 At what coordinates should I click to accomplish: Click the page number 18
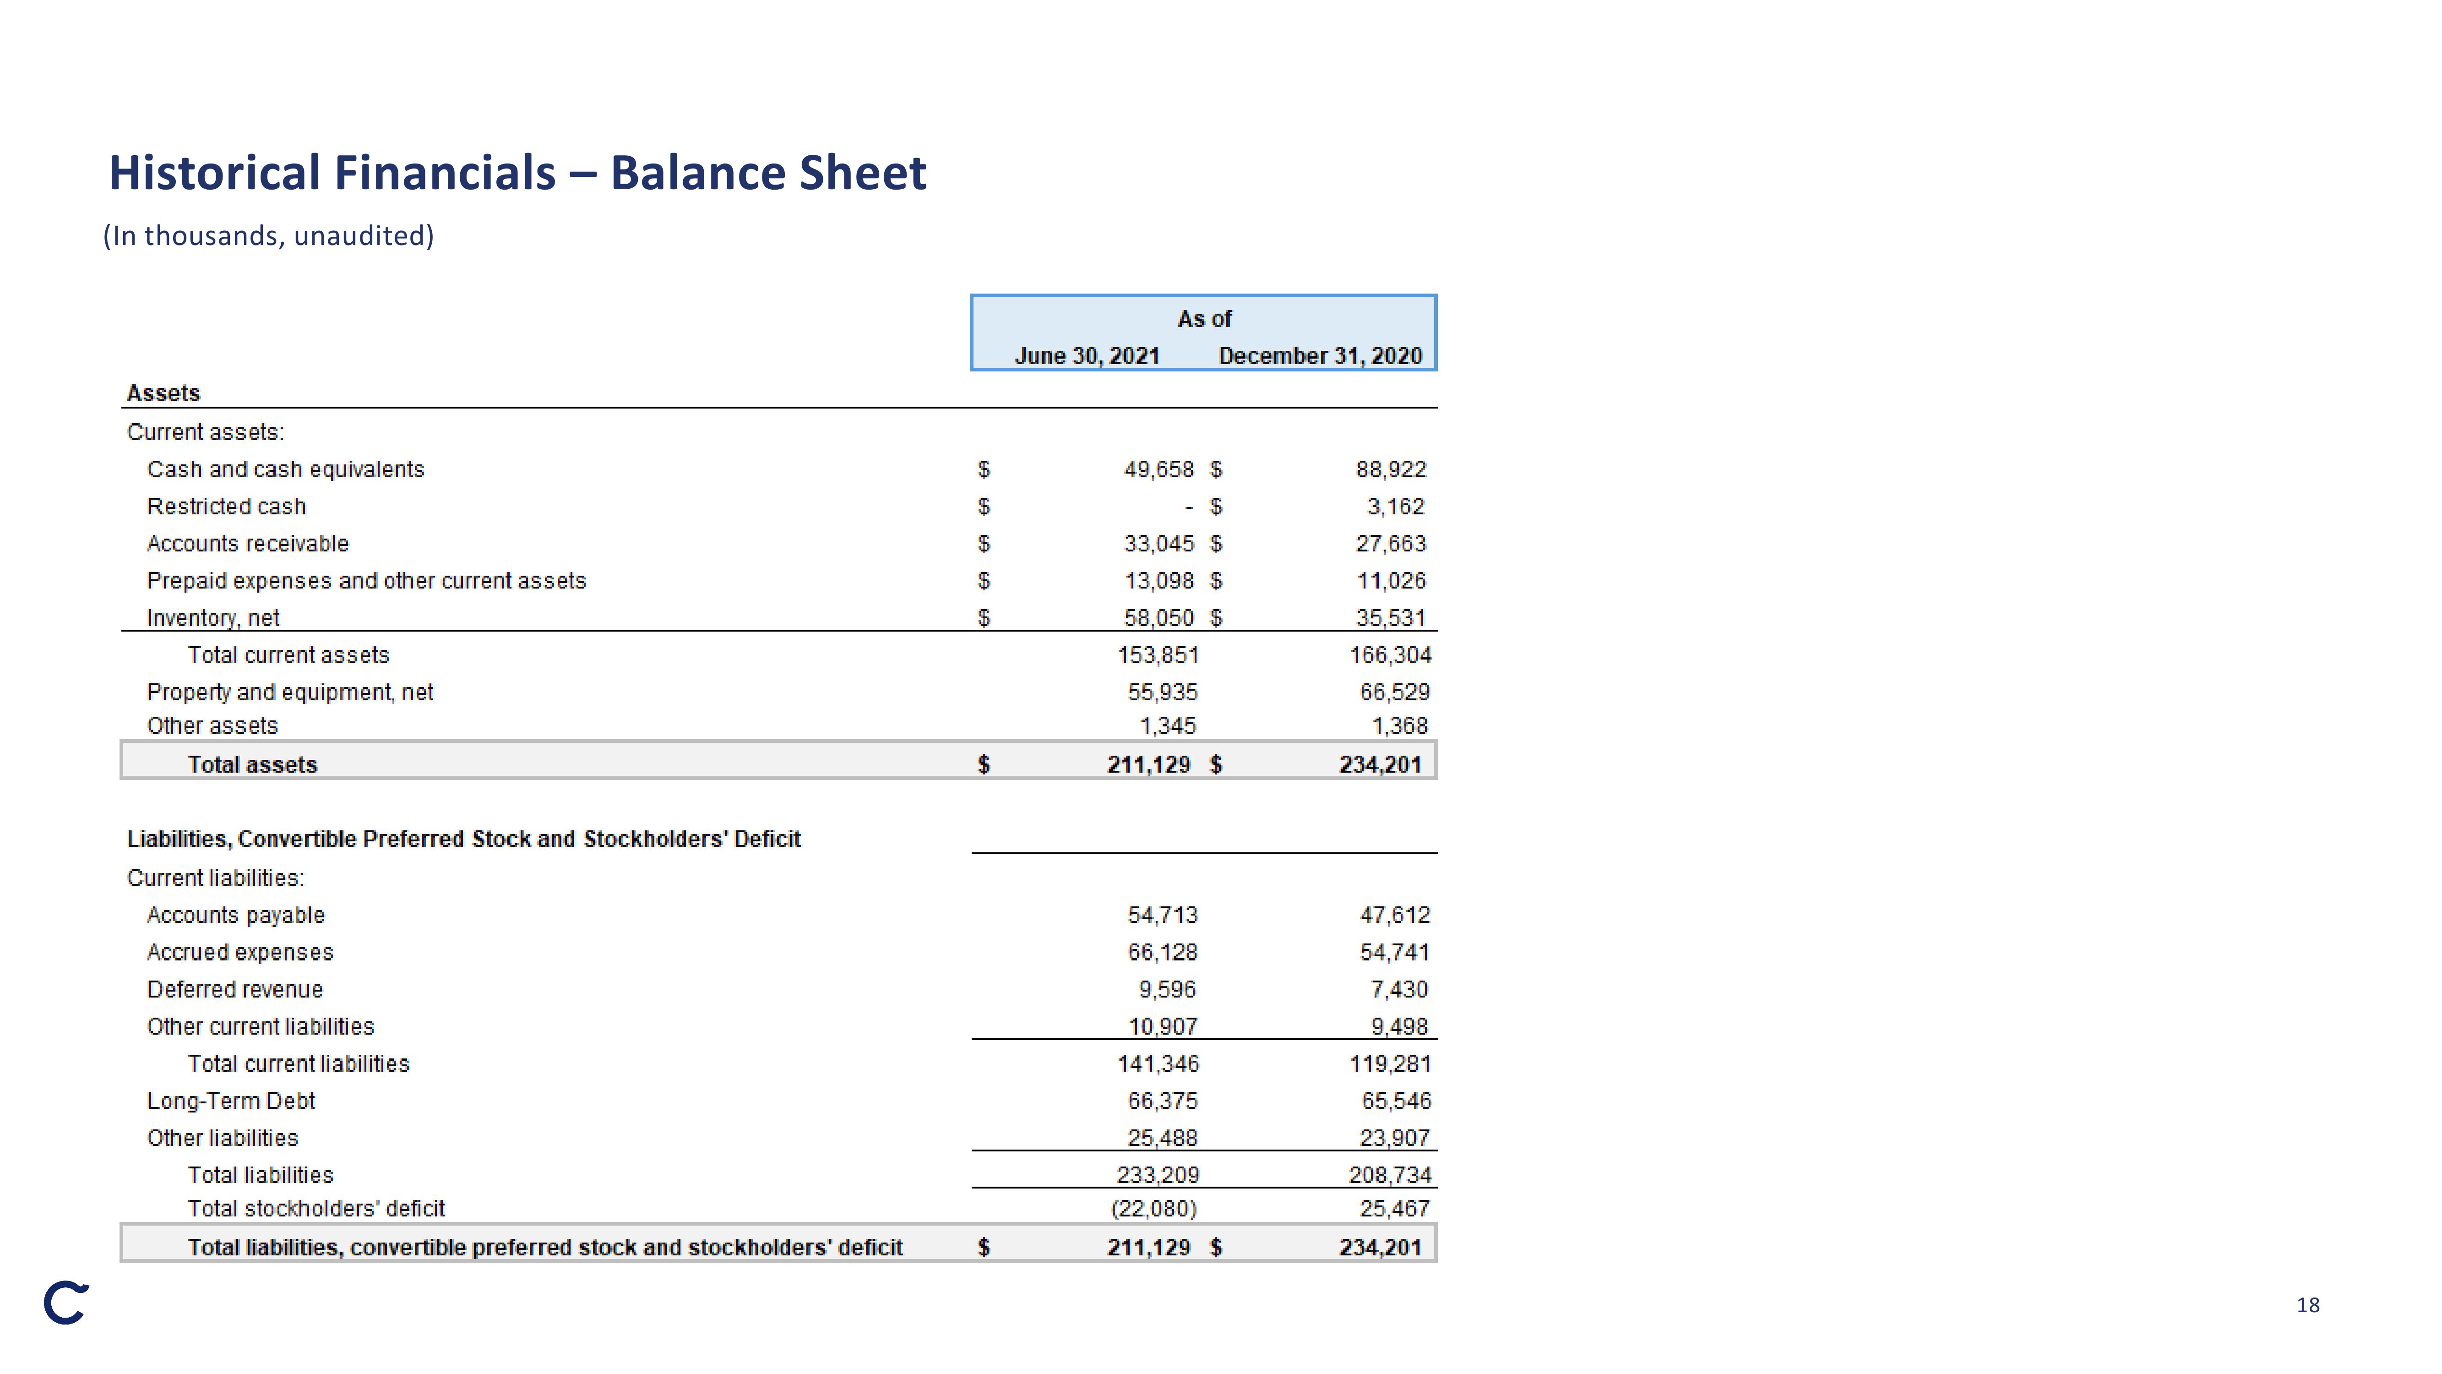(2307, 1306)
